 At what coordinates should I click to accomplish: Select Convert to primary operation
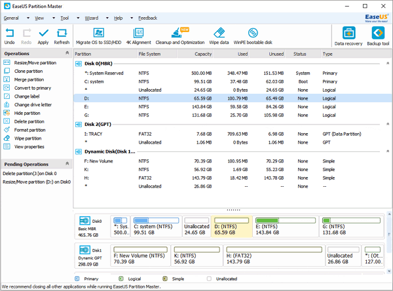click(28, 88)
